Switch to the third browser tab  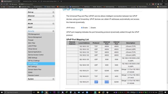click(50, 1)
